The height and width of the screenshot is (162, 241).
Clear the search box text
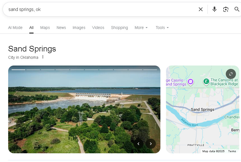coord(201,9)
